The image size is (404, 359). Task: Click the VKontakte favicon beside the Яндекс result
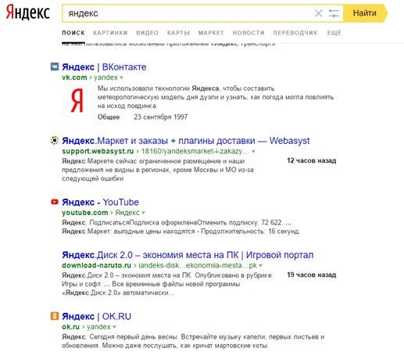(x=55, y=66)
